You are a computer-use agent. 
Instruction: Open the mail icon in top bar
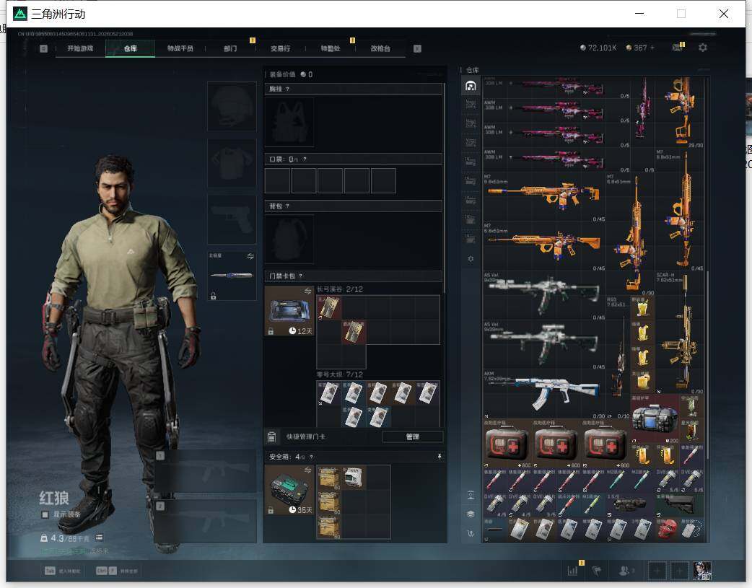[x=677, y=48]
